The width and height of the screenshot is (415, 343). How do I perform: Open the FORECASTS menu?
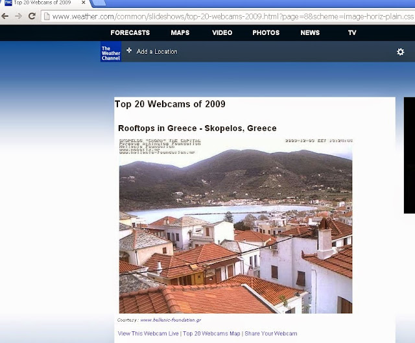130,32
